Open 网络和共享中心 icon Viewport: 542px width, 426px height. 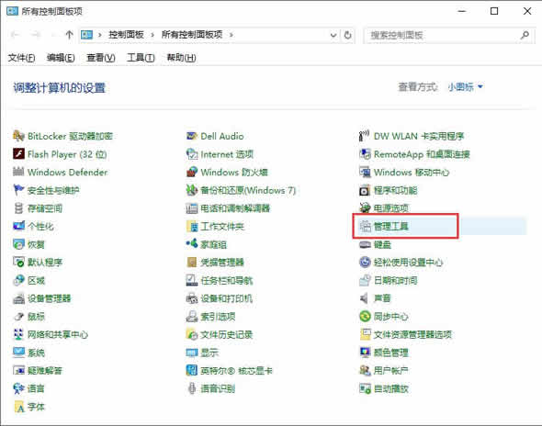click(18, 334)
